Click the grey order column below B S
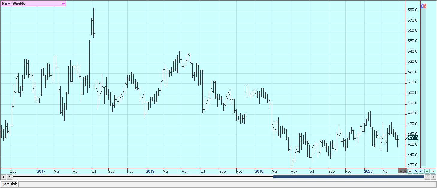The height and width of the screenshot is (188, 437). [x=423, y=87]
